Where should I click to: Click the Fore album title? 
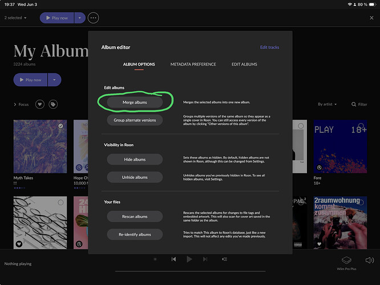point(317,178)
